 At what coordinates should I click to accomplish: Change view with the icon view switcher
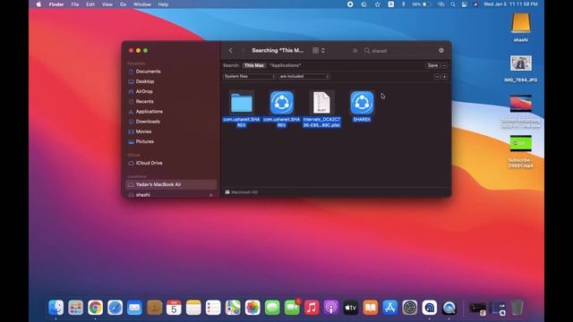point(319,50)
